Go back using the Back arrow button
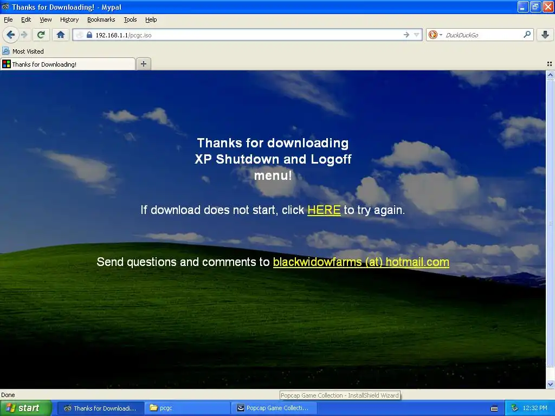555x416 pixels. pyautogui.click(x=11, y=35)
